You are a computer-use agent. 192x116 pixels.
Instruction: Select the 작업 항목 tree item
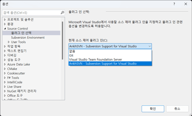14,46
